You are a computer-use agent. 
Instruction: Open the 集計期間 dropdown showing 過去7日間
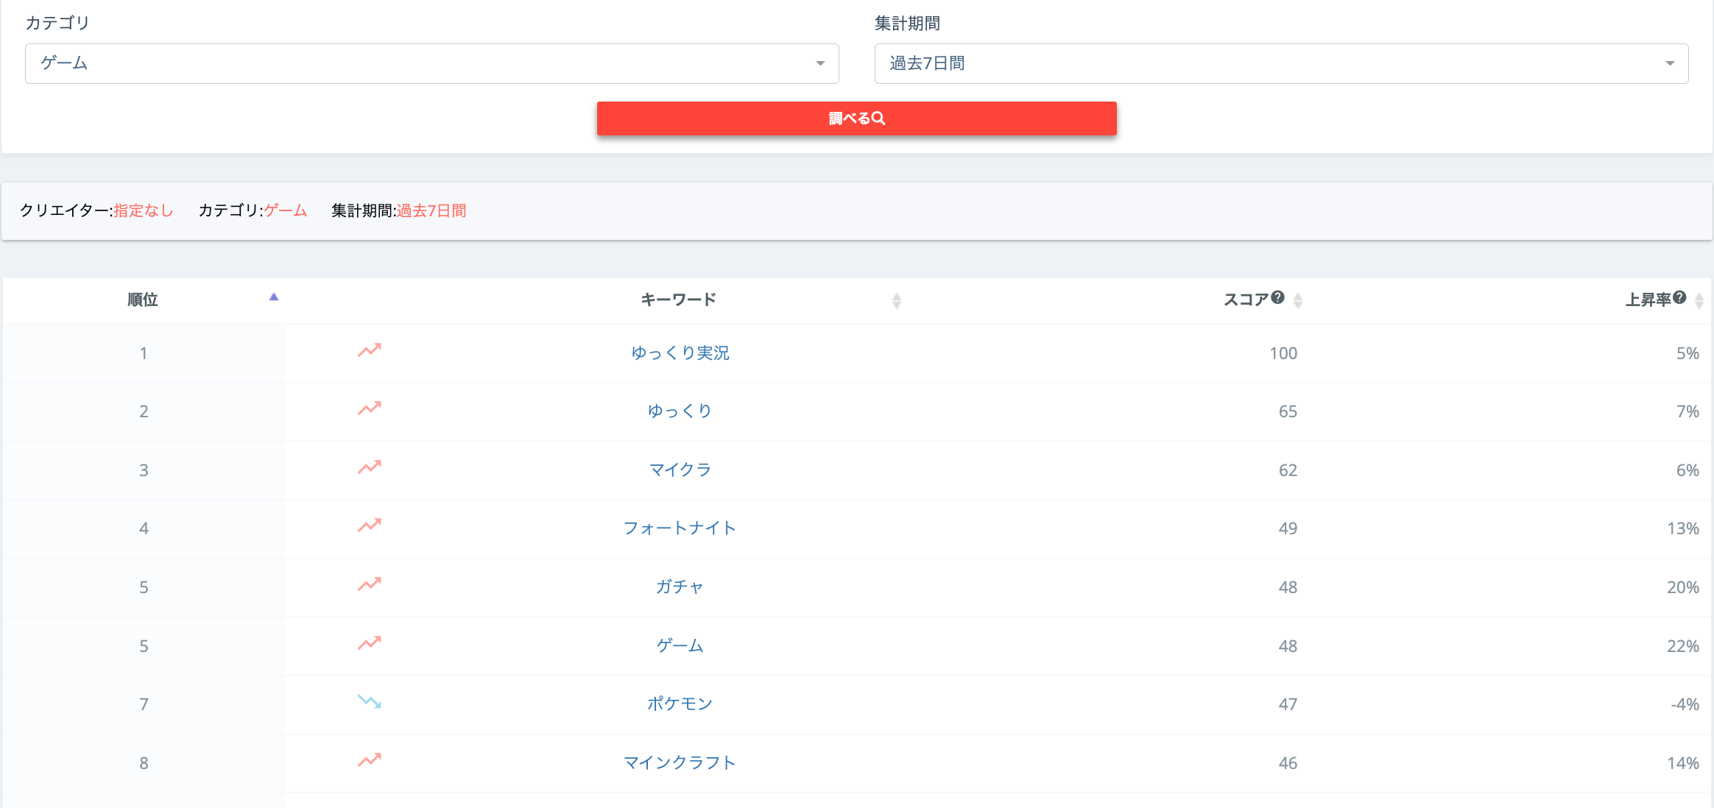point(1281,63)
